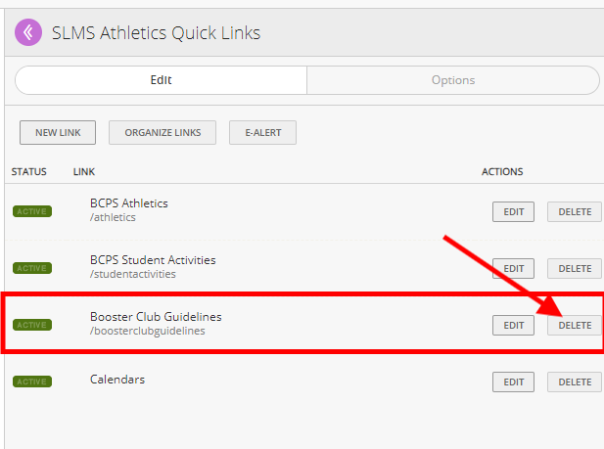
Task: Select the /boosterclubguidelines path text
Action: click(x=148, y=331)
